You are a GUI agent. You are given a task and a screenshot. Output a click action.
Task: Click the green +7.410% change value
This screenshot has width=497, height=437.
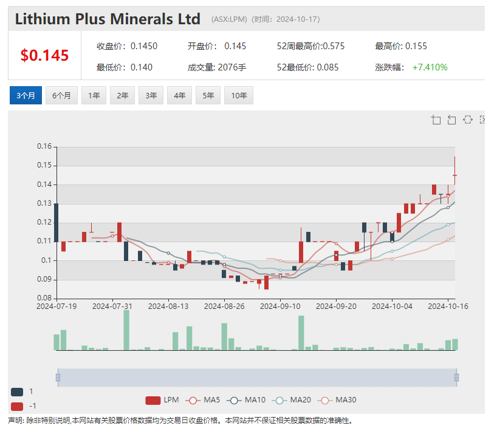click(430, 67)
